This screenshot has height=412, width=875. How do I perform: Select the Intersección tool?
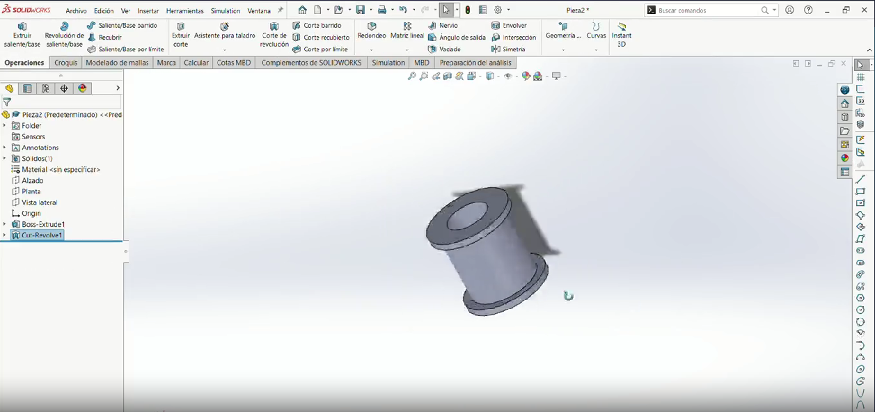[514, 37]
